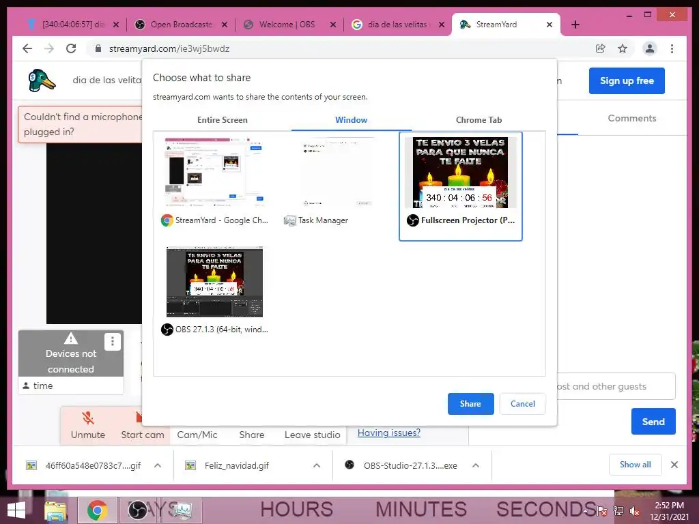This screenshot has height=524, width=699.
Task: Bookmark this page with the star icon
Action: (623, 48)
